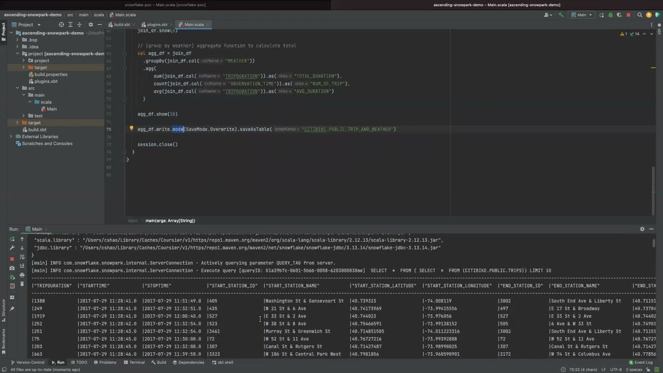
Task: Open Project panel gear options
Action: click(91, 24)
